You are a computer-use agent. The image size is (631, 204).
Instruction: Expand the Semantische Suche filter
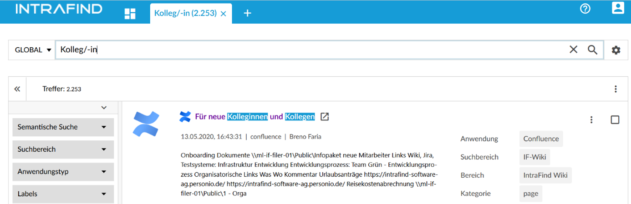click(63, 127)
